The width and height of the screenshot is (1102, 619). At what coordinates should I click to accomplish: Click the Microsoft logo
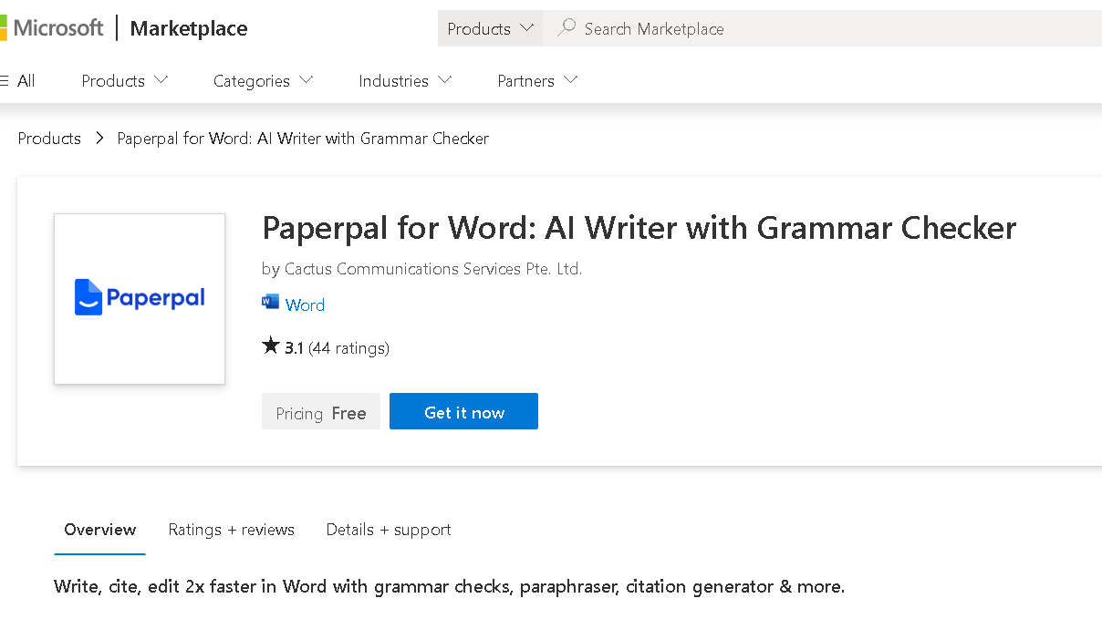(52, 28)
